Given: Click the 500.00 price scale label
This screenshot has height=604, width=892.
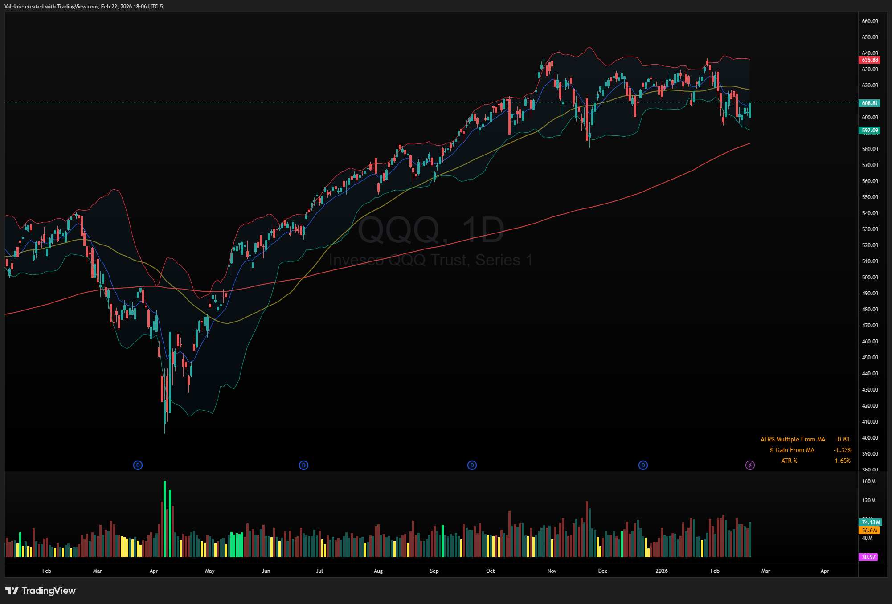Looking at the screenshot, I should [870, 277].
